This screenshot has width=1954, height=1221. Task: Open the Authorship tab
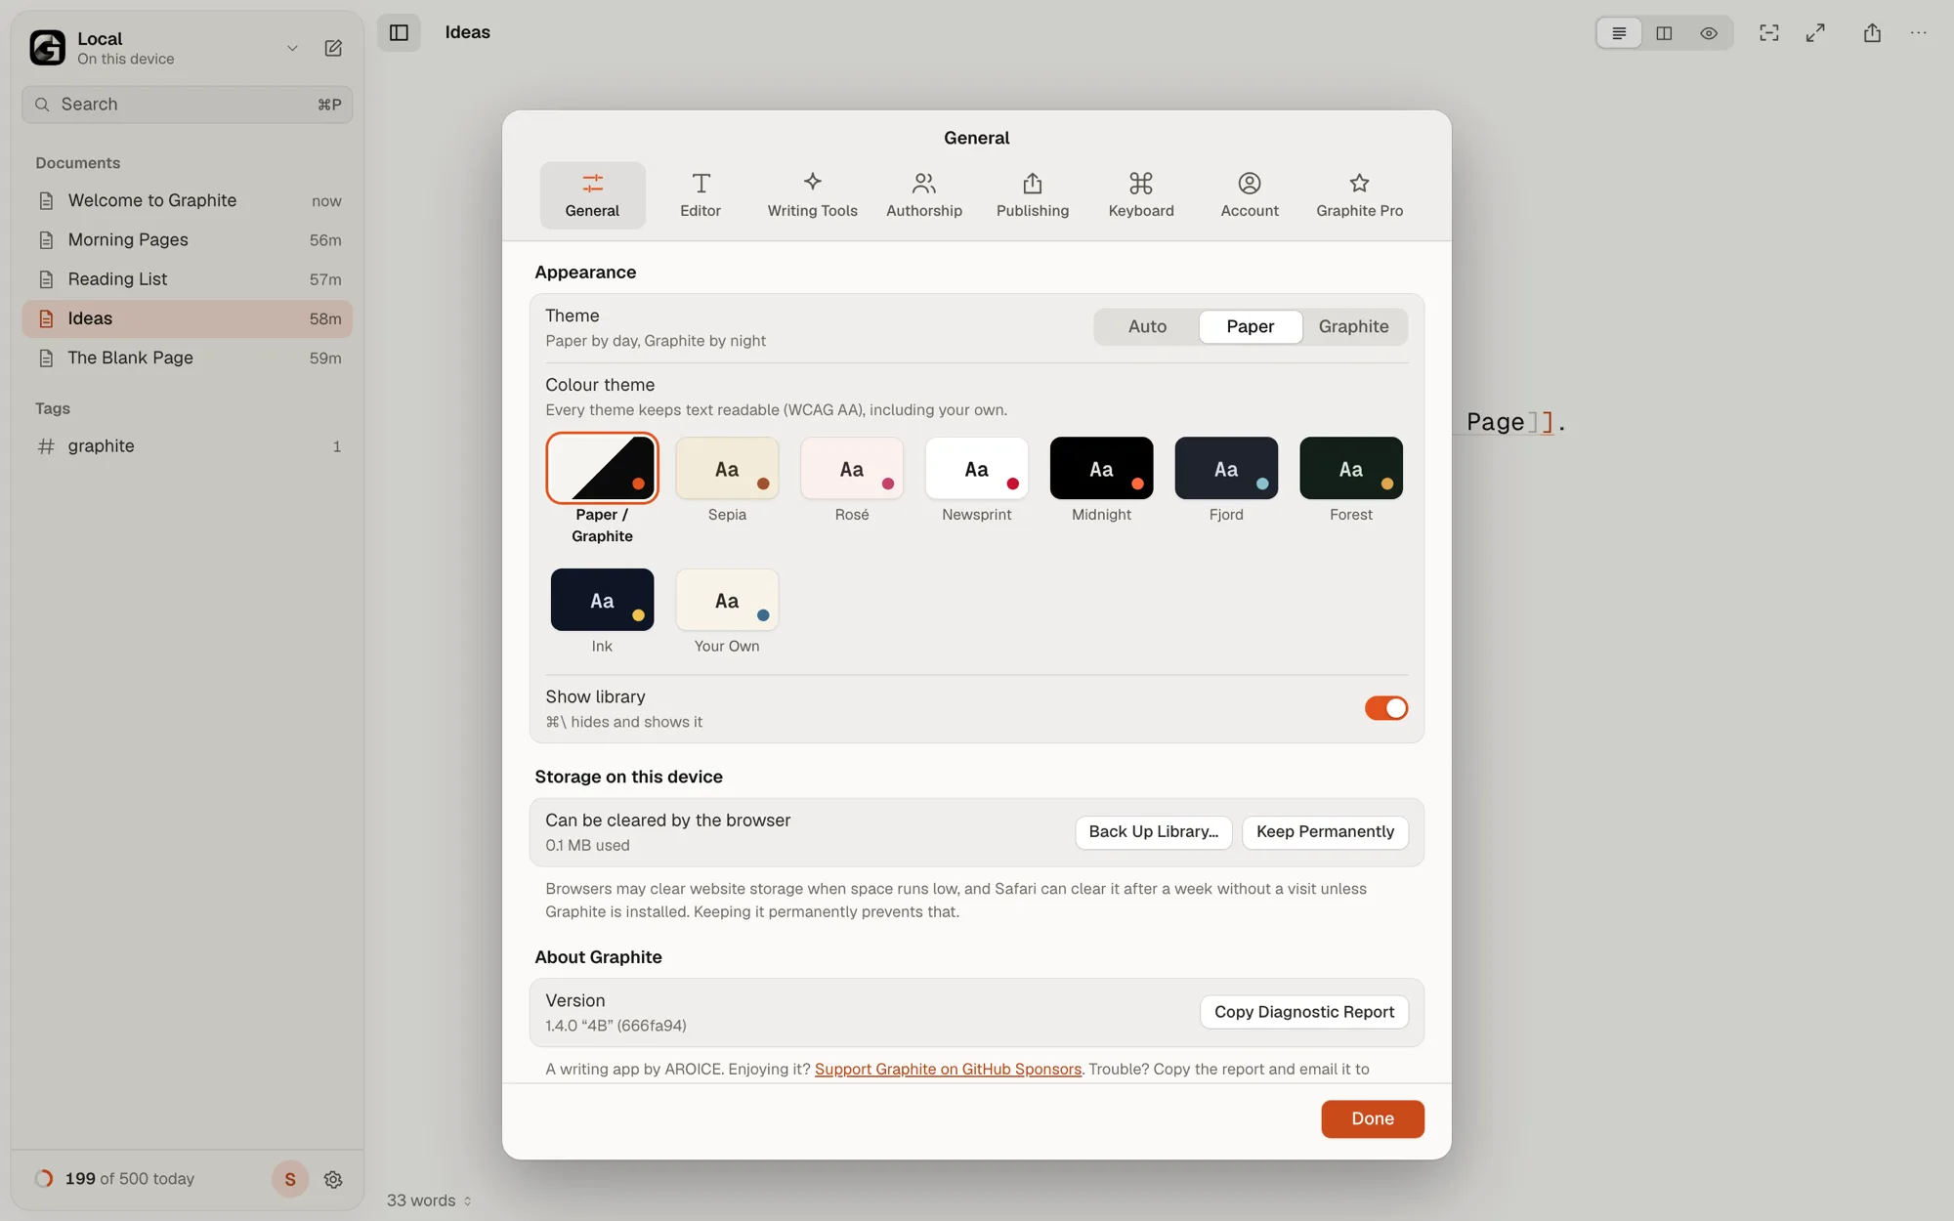click(924, 195)
